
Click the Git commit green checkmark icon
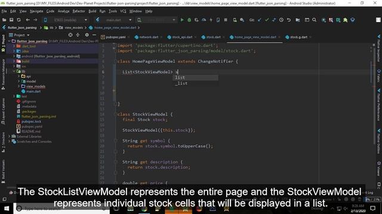point(267,20)
